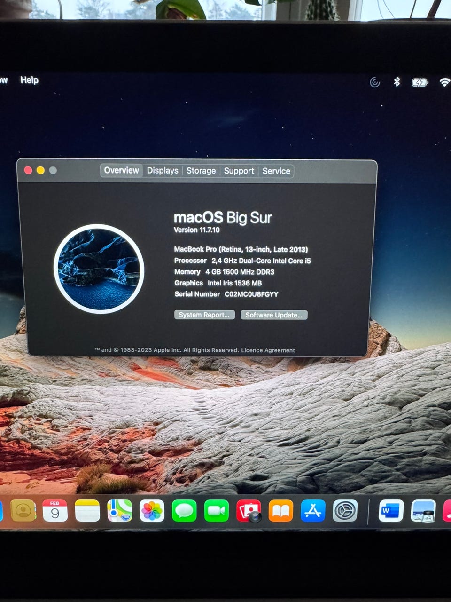Click the 2,4 GHz Dual-Core Intel Core i5 value
This screenshot has width=451, height=602.
tap(261, 261)
